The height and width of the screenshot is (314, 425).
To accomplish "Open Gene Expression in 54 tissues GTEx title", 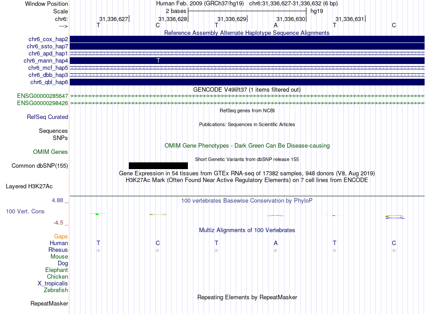I will (x=246, y=174).
